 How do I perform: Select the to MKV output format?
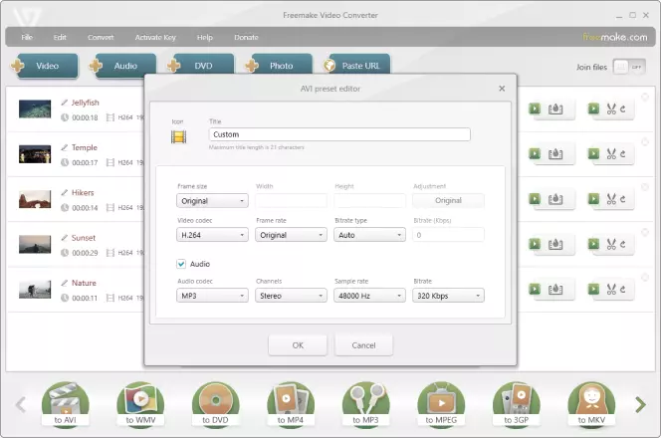pyautogui.click(x=591, y=405)
